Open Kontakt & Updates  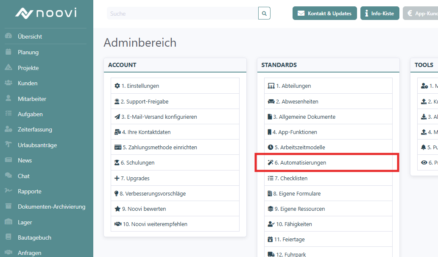click(325, 13)
